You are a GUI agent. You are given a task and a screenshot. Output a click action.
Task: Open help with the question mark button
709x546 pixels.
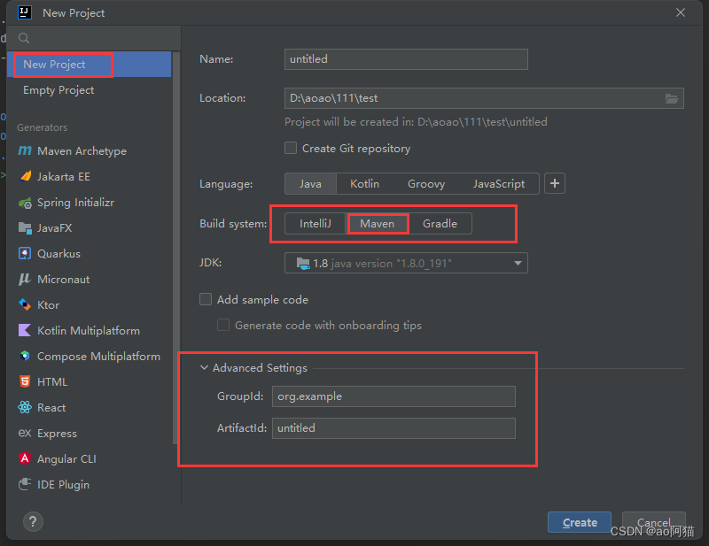tap(33, 521)
